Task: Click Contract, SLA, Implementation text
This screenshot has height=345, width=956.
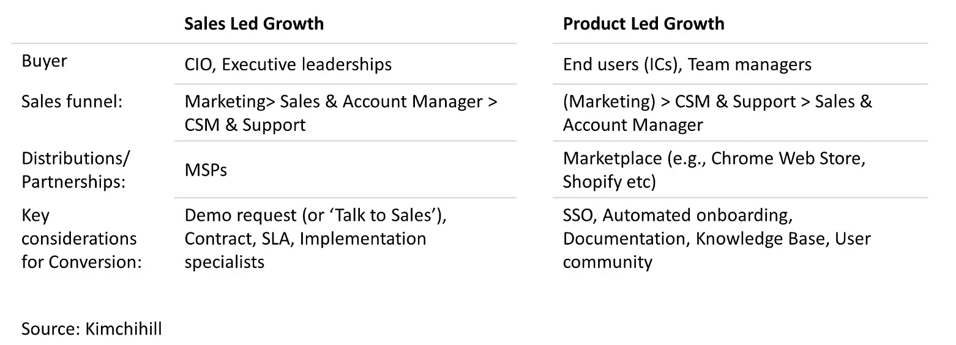Action: tap(305, 239)
